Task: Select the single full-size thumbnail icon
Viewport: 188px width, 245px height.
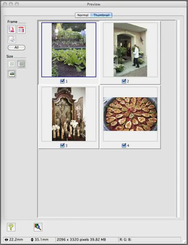Action: (12, 74)
